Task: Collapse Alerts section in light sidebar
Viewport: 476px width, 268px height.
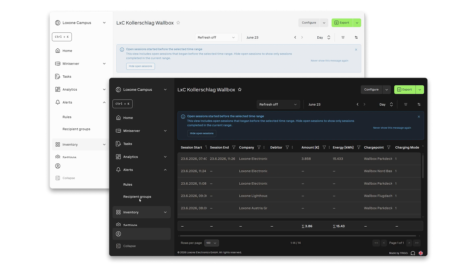Action: tap(104, 102)
